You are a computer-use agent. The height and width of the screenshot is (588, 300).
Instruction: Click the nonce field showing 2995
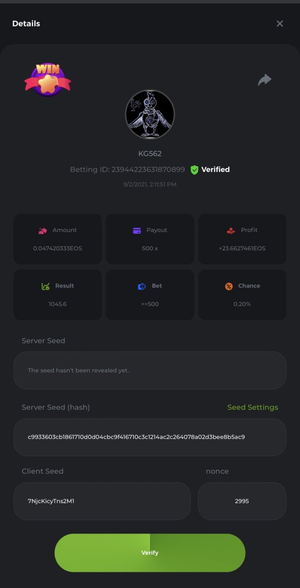(x=242, y=501)
